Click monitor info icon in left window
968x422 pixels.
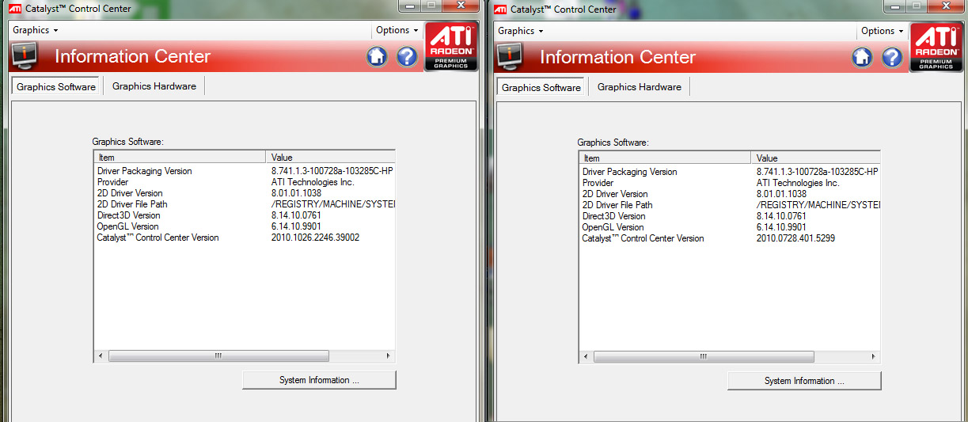(x=26, y=57)
